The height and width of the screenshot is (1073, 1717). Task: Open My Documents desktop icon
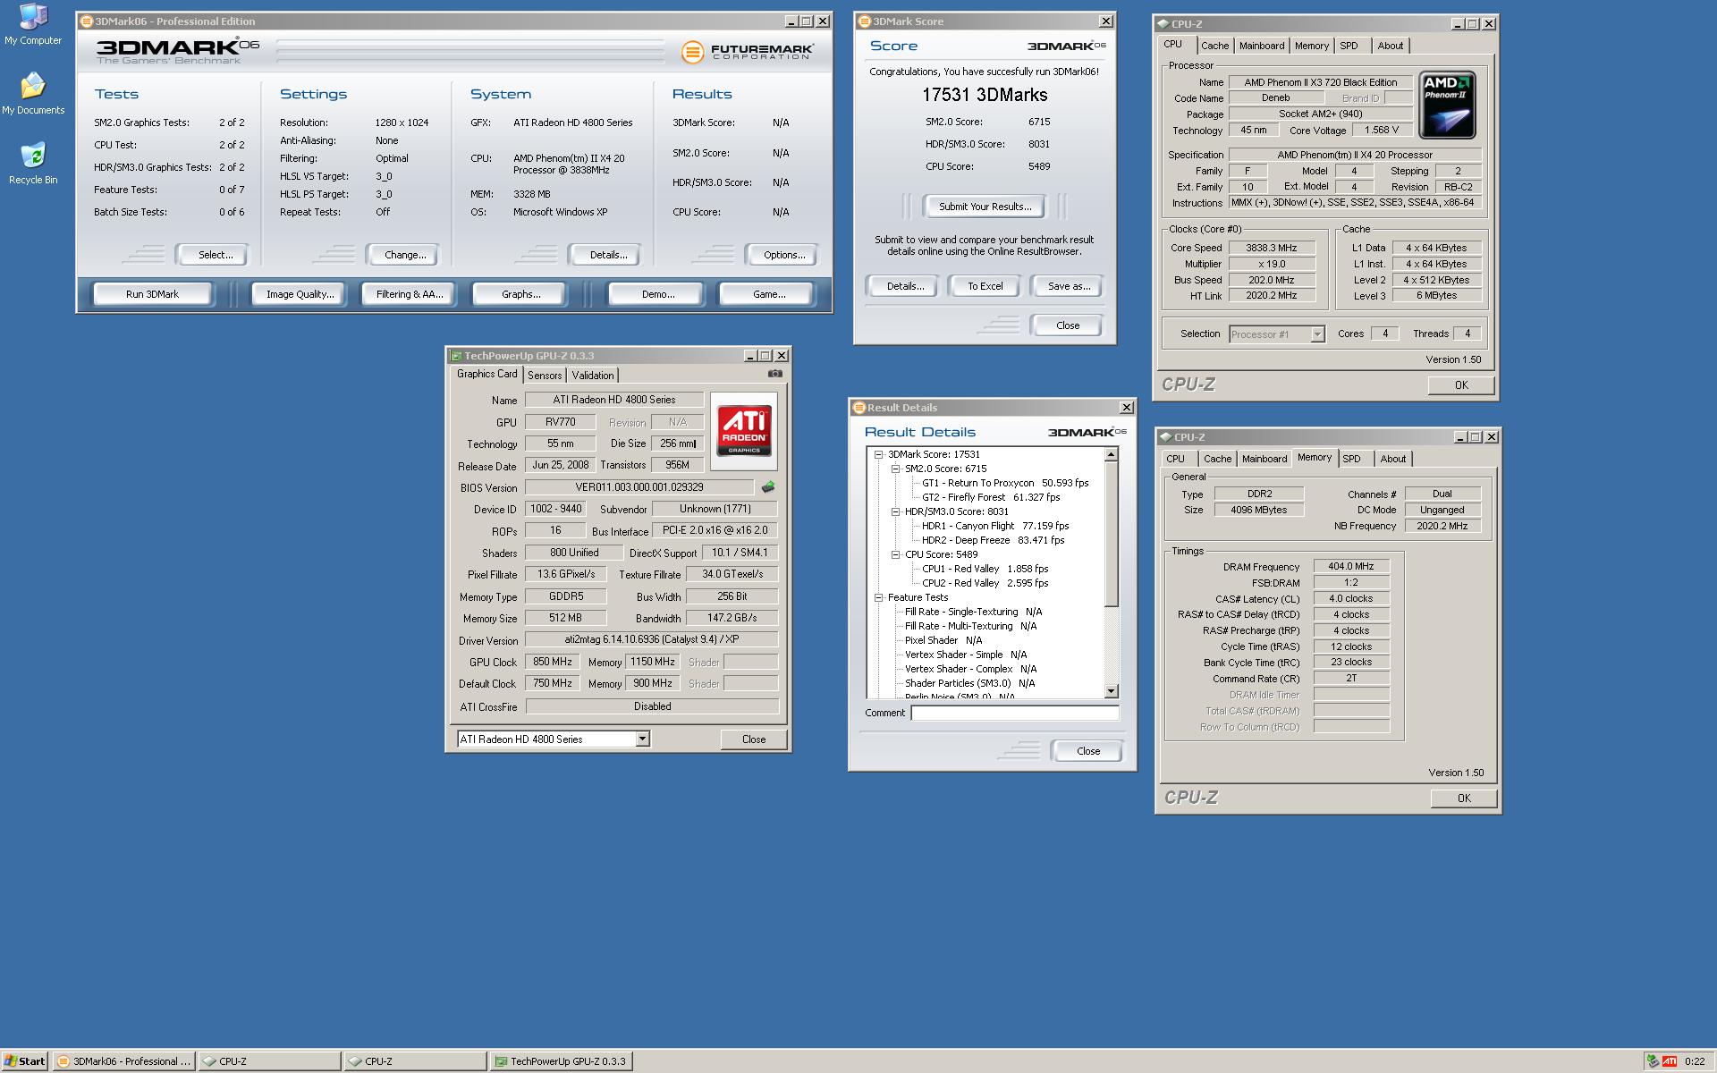coord(33,94)
